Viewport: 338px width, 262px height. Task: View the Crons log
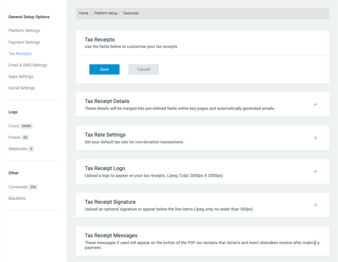coord(14,126)
